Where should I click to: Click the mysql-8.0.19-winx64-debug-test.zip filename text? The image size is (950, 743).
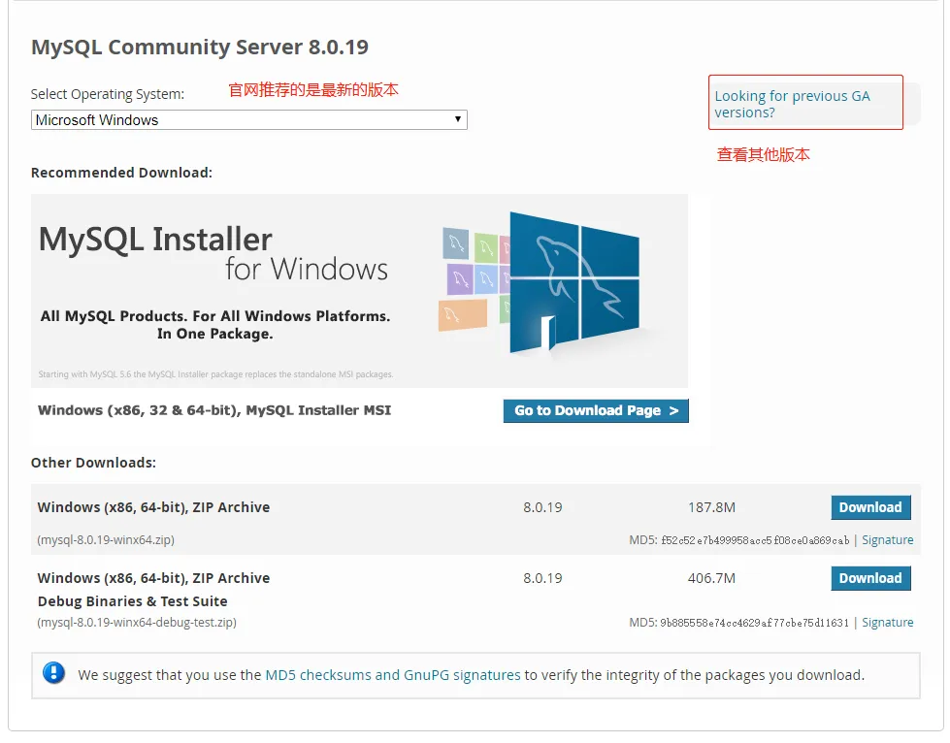[x=137, y=623]
